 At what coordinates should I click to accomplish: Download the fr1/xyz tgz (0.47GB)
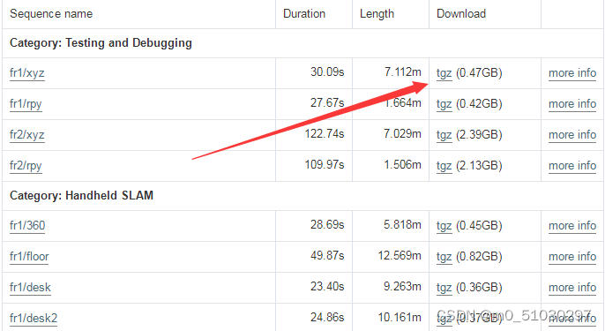[x=444, y=73]
